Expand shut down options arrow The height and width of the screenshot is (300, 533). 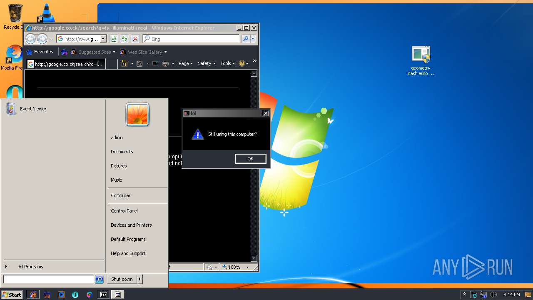(140, 279)
